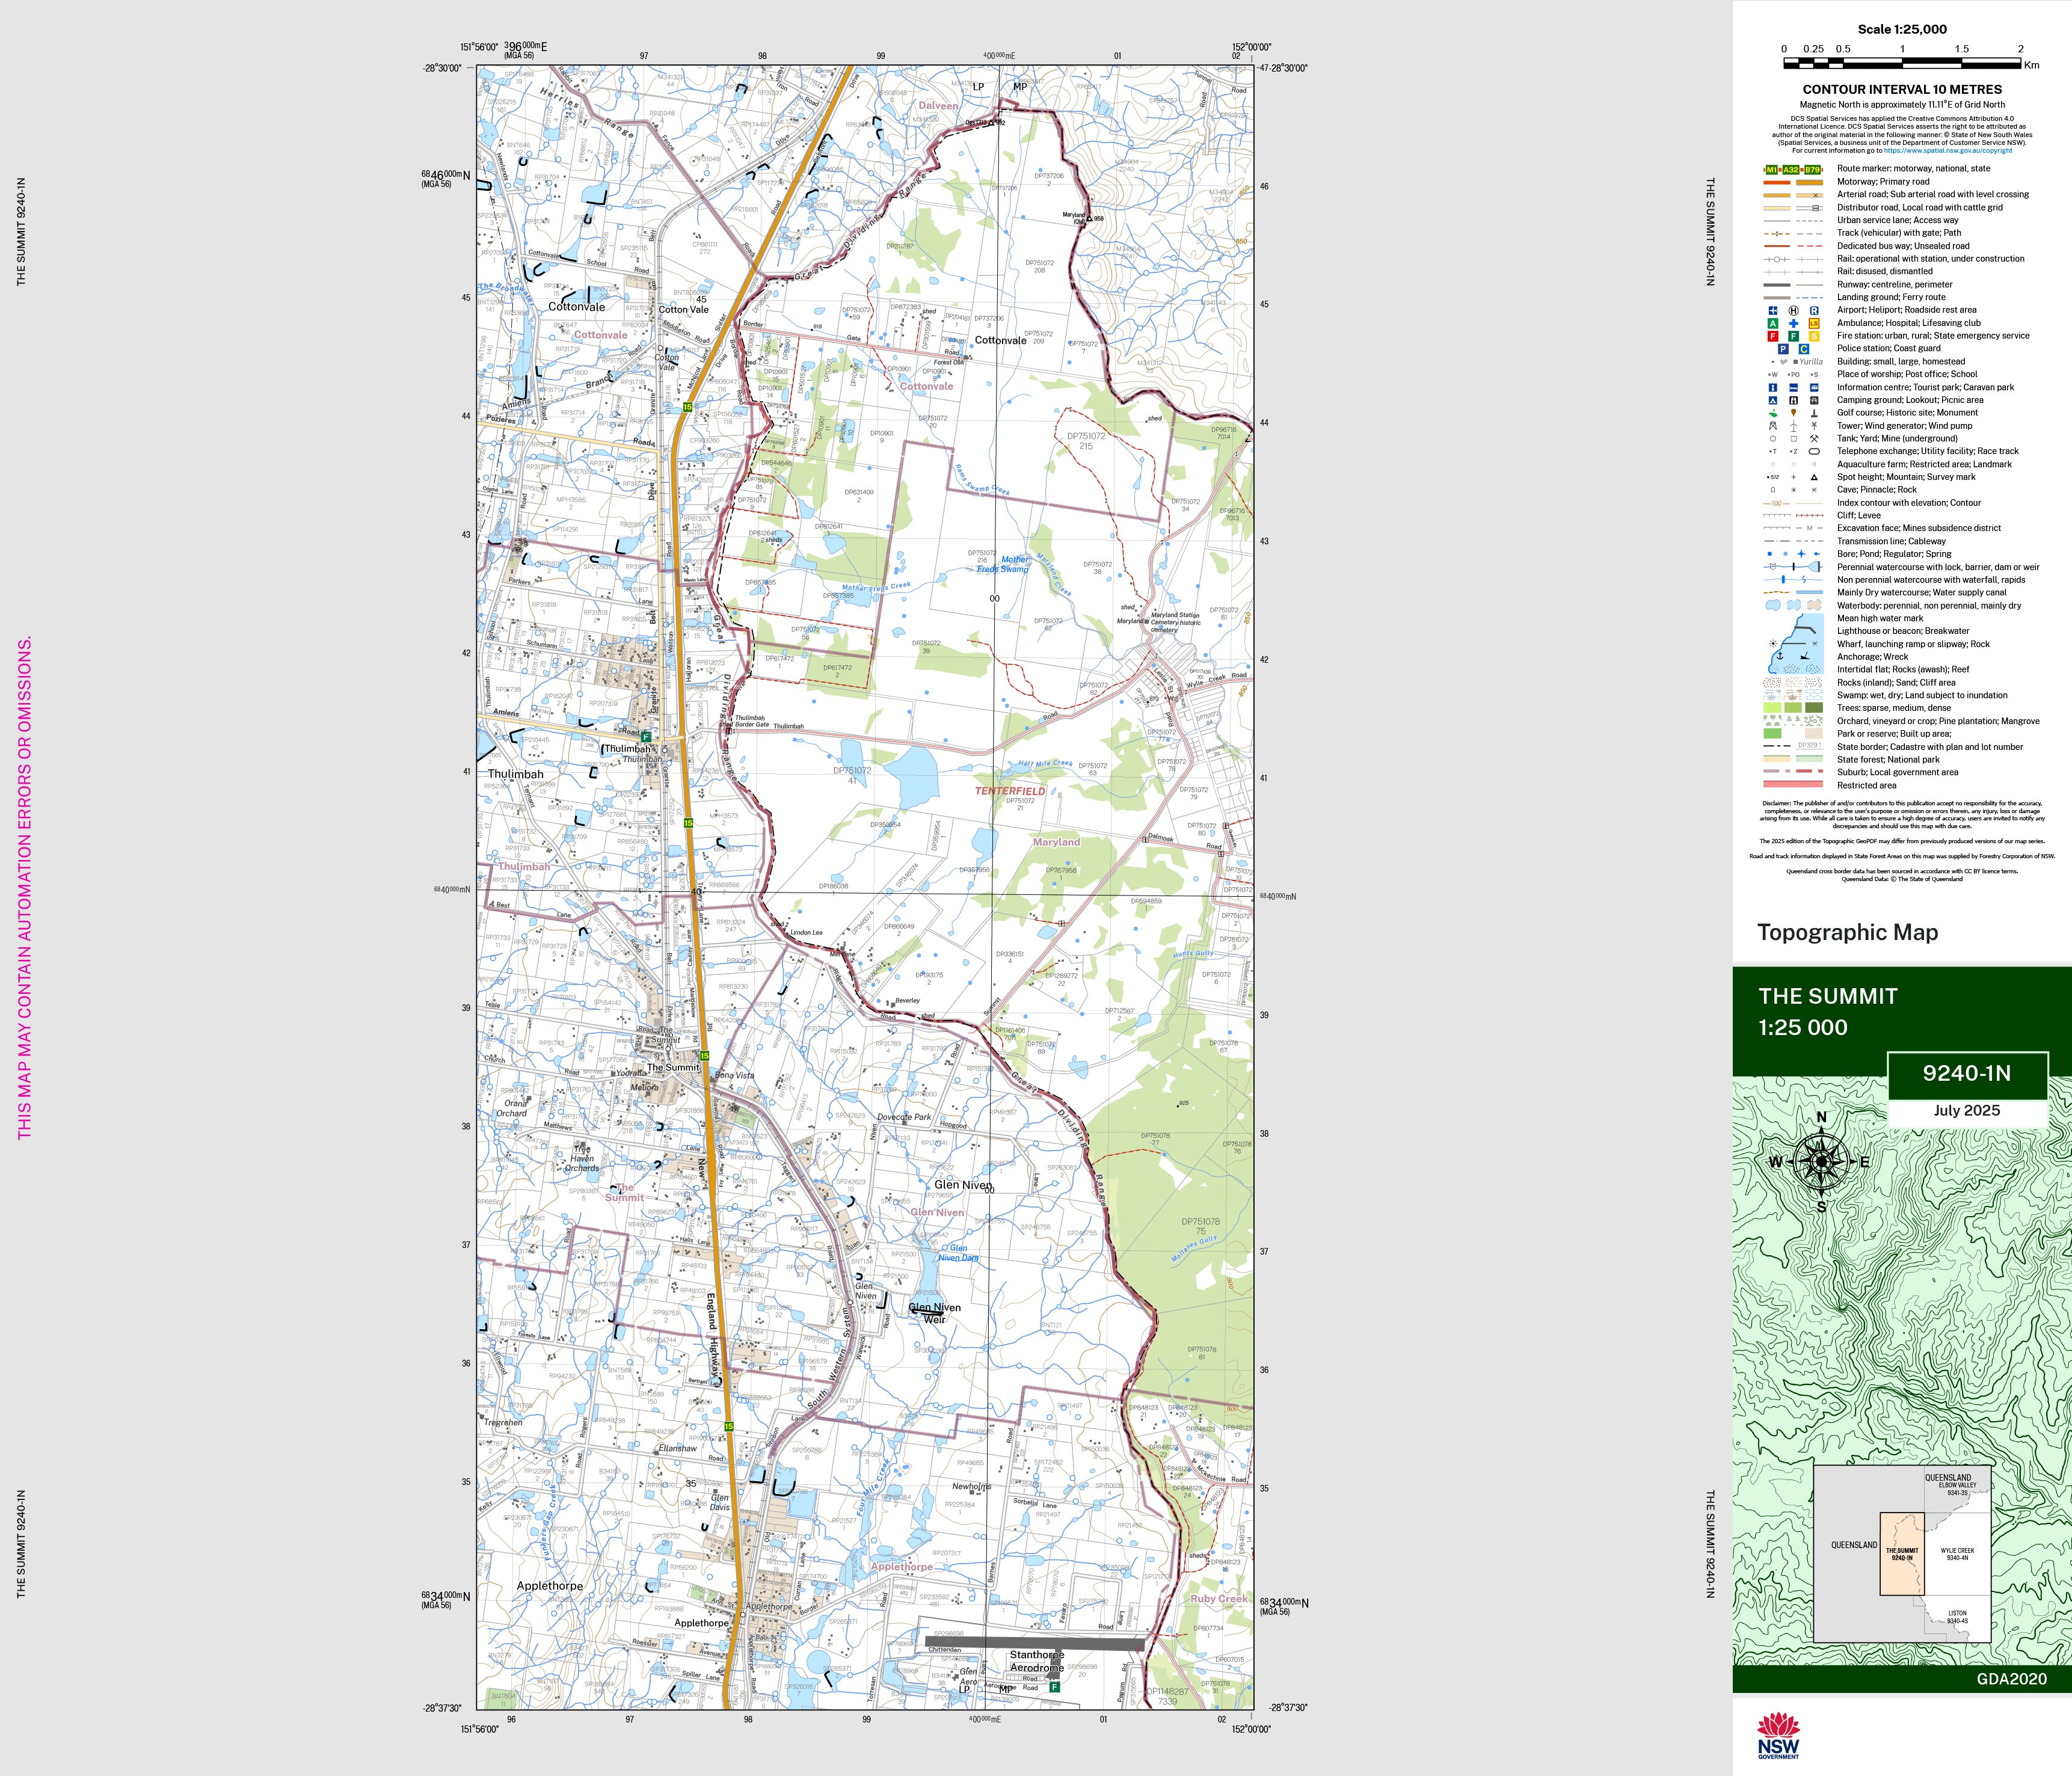Click the Restricted area red swatch
Image resolution: width=2072 pixels, height=1776 pixels.
(1793, 785)
